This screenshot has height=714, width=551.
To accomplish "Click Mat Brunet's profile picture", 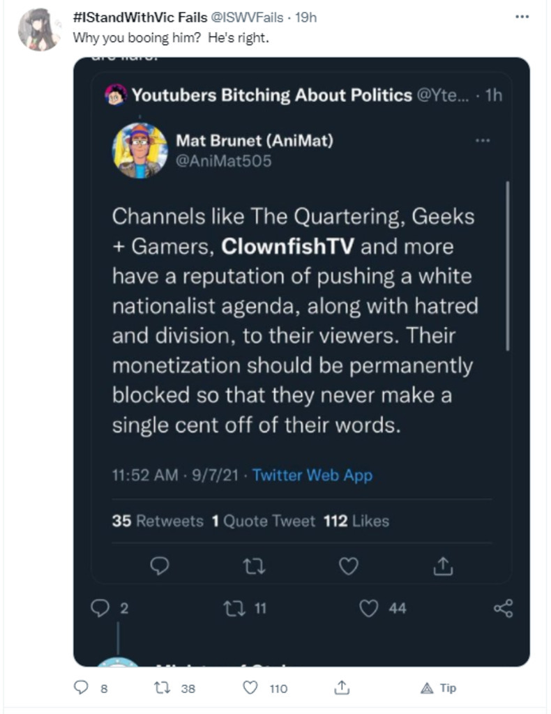I will (140, 151).
